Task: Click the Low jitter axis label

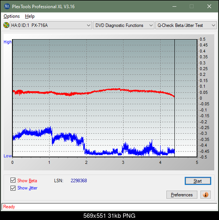Action: click(8, 156)
